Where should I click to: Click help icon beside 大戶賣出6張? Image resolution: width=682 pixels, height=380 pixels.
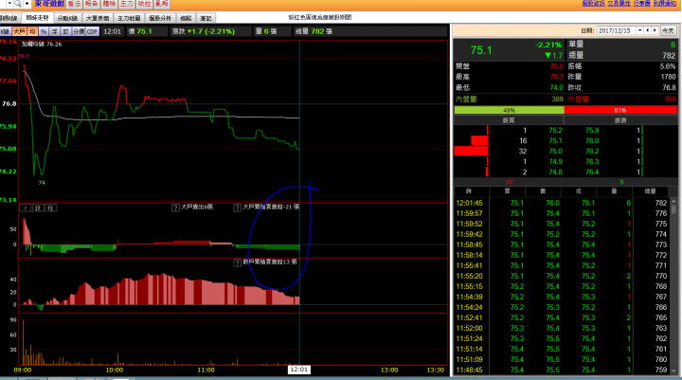[176, 208]
